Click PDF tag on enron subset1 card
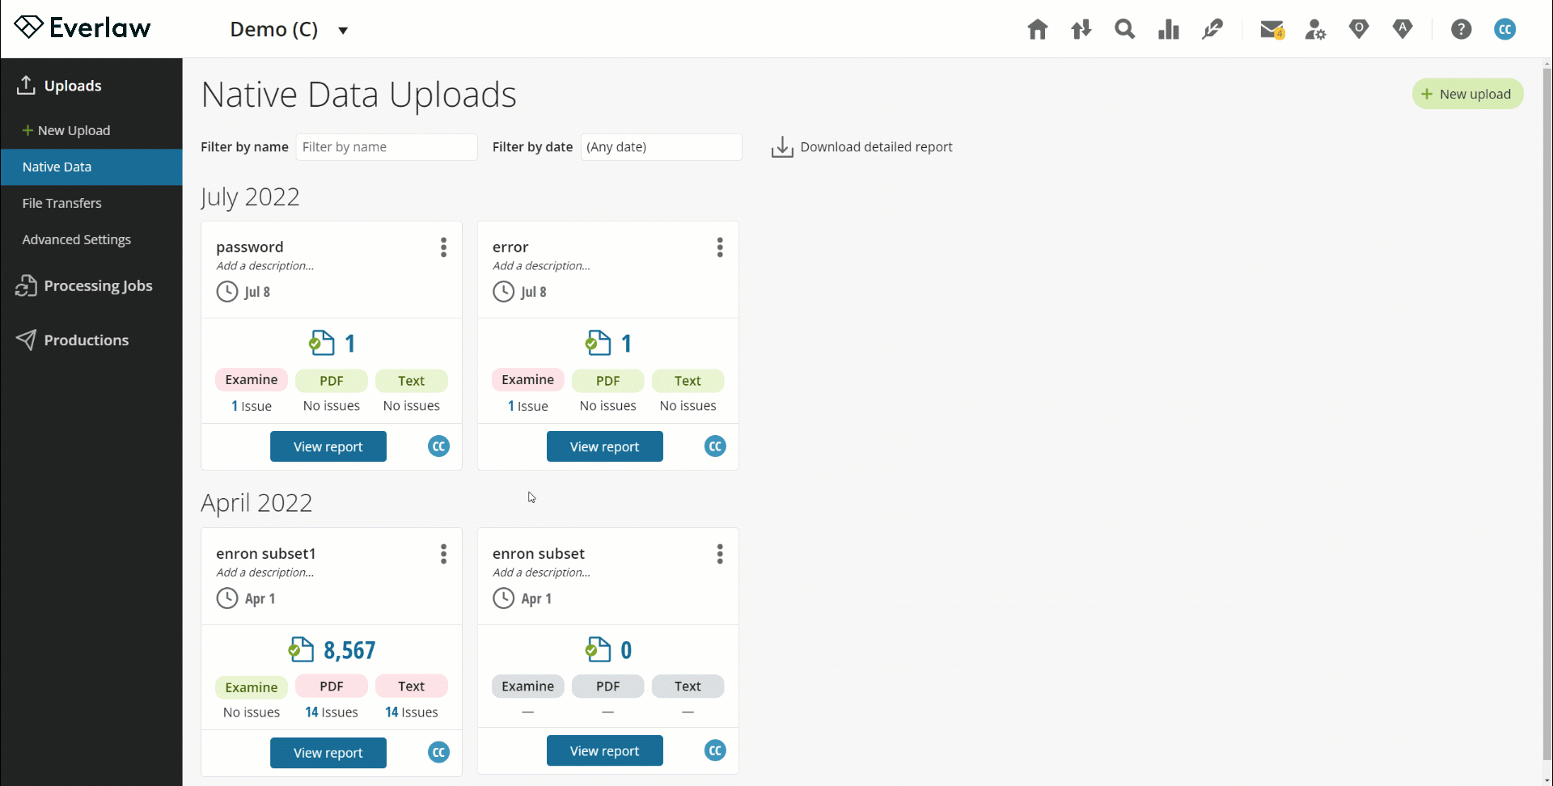Image resolution: width=1553 pixels, height=786 pixels. pyautogui.click(x=332, y=686)
